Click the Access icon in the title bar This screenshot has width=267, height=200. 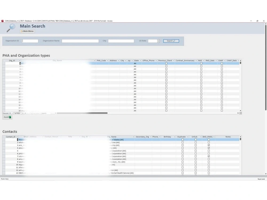click(3, 21)
